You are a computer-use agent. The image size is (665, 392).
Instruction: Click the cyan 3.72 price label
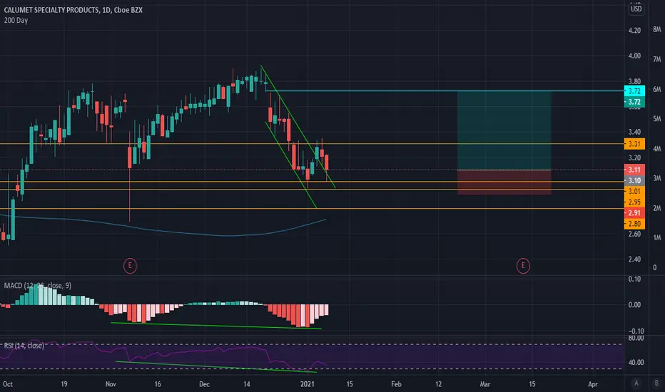click(634, 91)
